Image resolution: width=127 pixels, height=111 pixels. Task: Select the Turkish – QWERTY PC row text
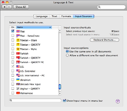[32, 62]
